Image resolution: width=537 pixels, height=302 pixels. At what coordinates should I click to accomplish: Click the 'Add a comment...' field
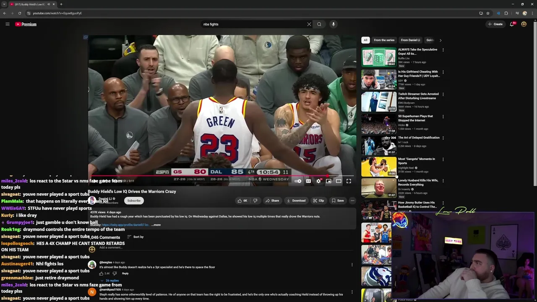(227, 248)
